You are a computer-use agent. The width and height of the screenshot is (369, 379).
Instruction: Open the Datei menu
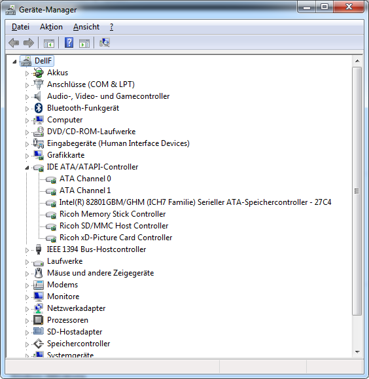tap(20, 27)
